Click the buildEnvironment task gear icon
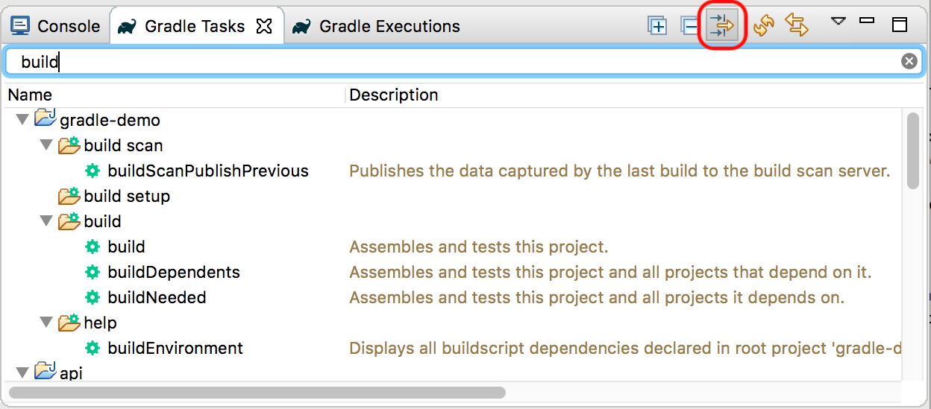This screenshot has height=409, width=931. point(93,348)
